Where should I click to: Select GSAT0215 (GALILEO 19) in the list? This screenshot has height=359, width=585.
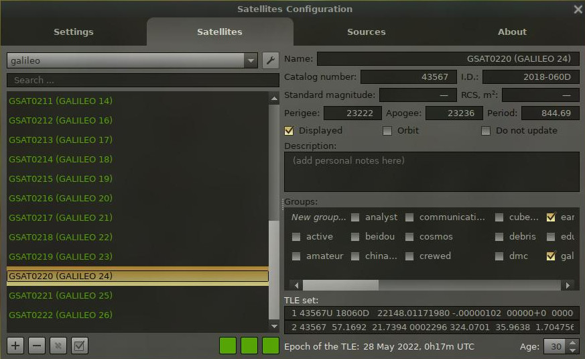click(x=60, y=179)
